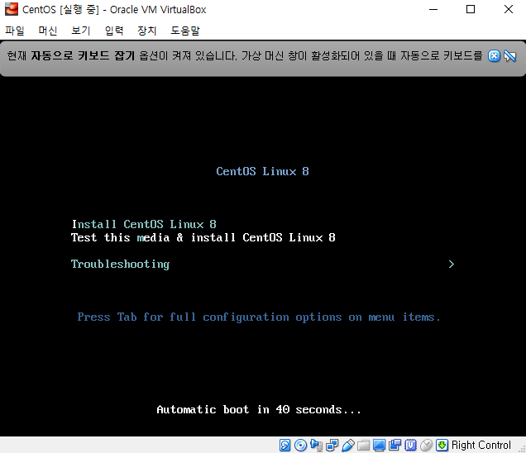The image size is (526, 453).
Task: Select the Troubleshooting boot entry
Action: pyautogui.click(x=120, y=265)
